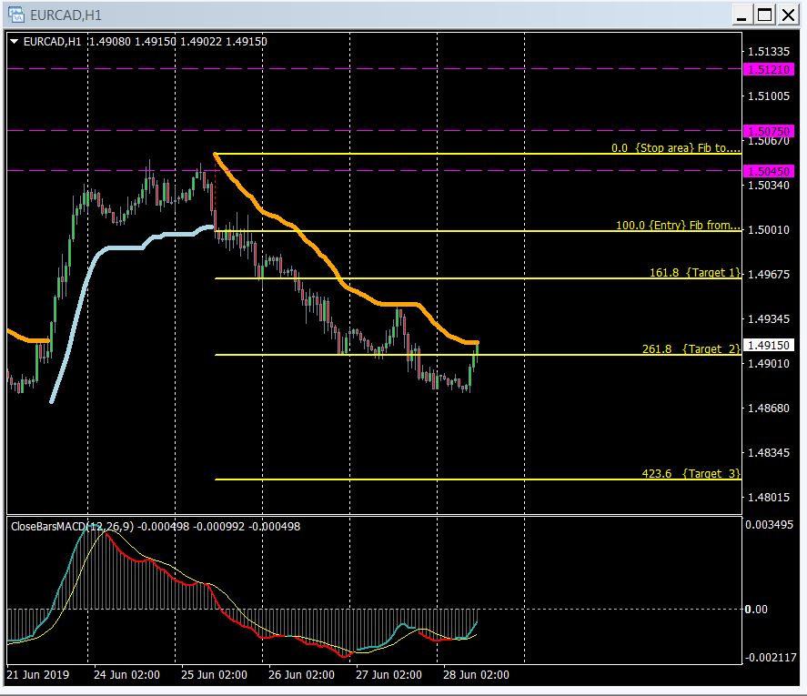Select the 423.6 {Target 3} label
Screen dimensions: 807x696
[x=691, y=473]
